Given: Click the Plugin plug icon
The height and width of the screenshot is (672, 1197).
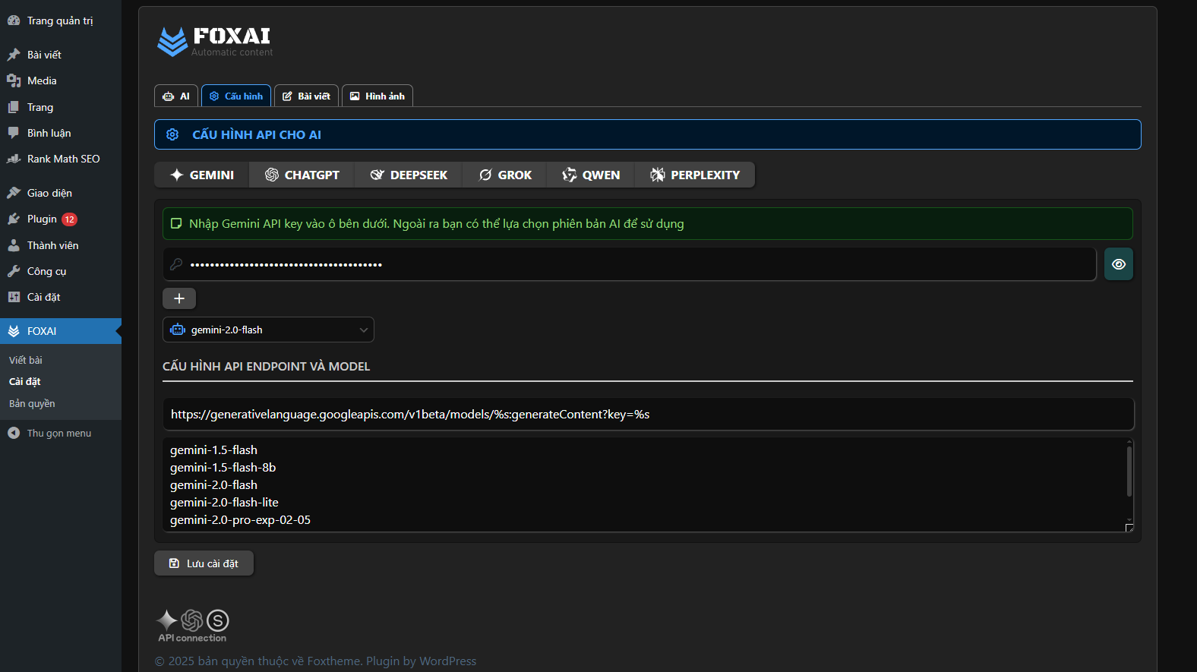Looking at the screenshot, I should pyautogui.click(x=14, y=219).
